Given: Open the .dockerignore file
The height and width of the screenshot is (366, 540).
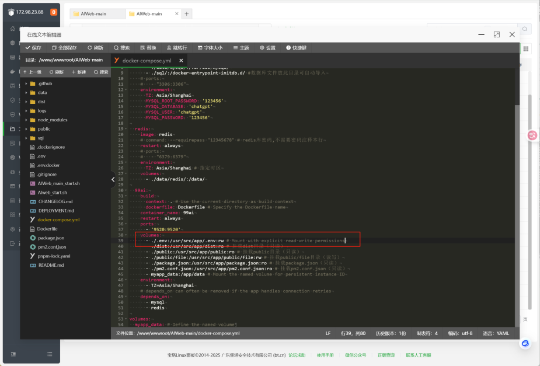Looking at the screenshot, I should (x=51, y=147).
